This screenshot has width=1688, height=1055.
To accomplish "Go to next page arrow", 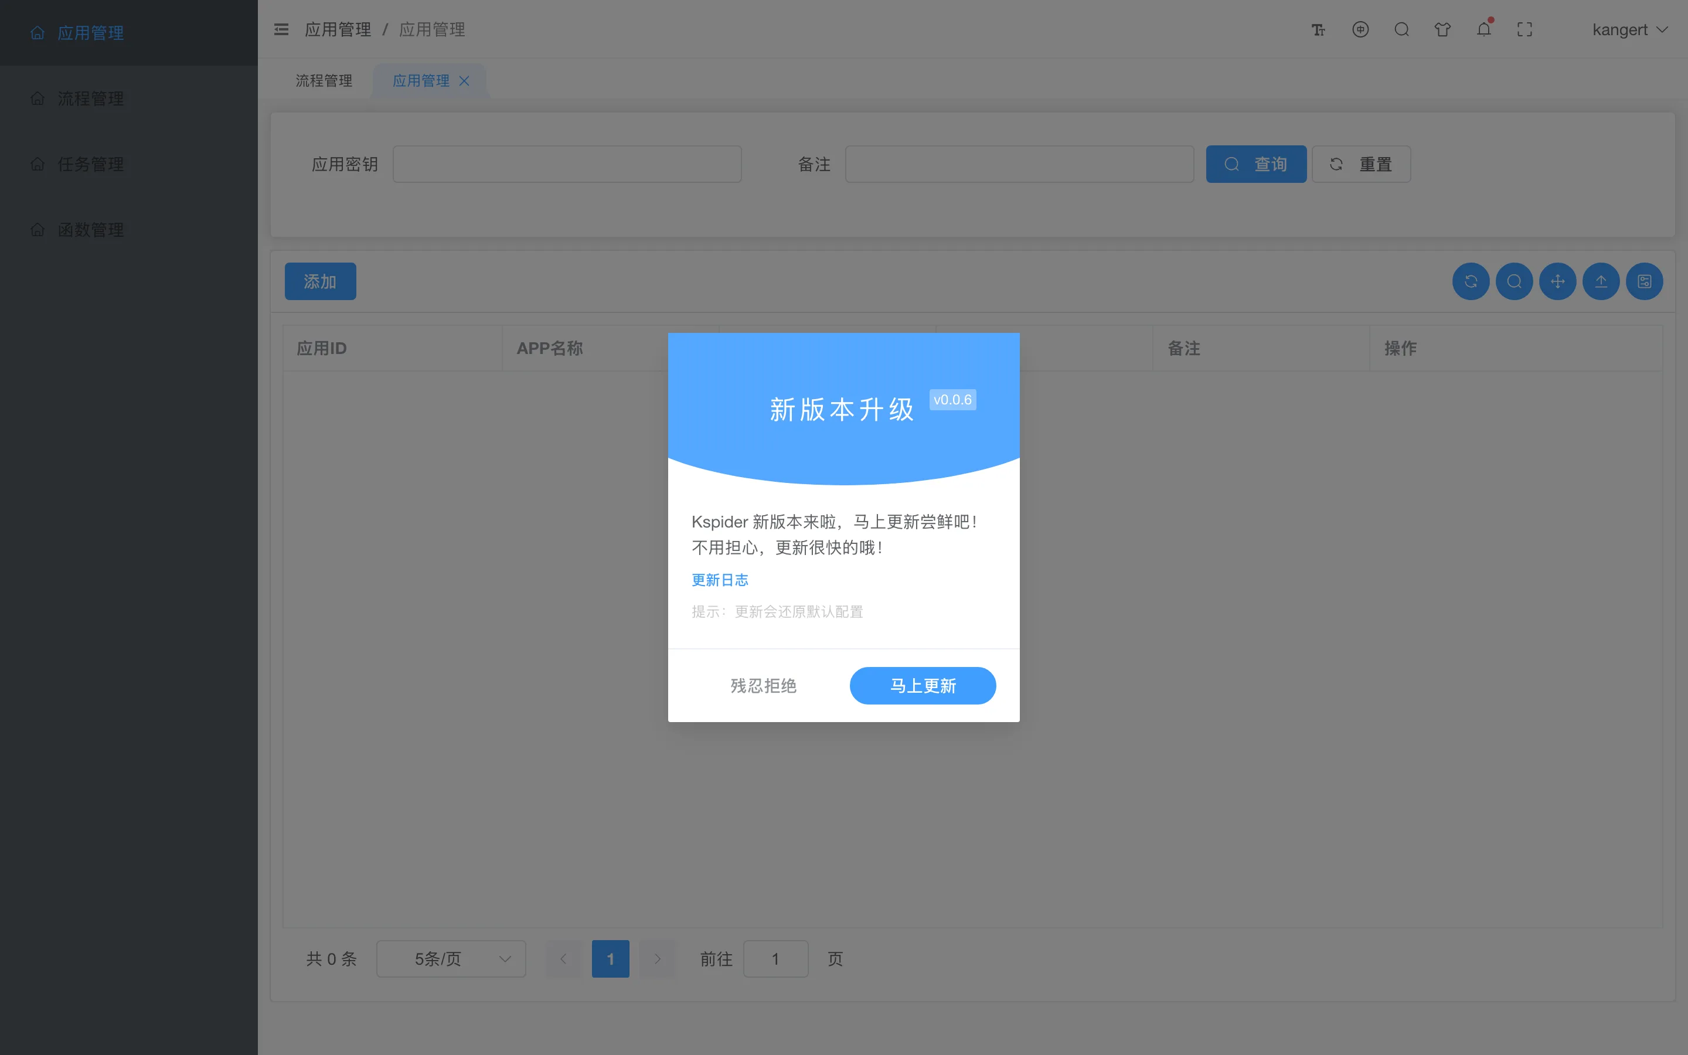I will (x=657, y=959).
